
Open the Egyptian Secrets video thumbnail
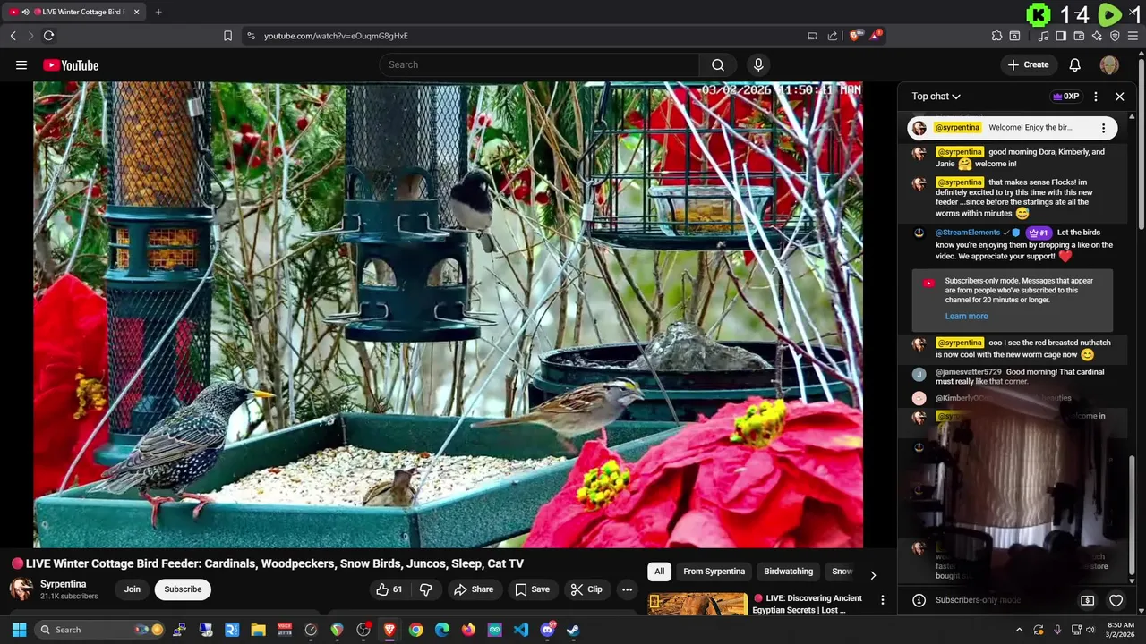[697, 605]
